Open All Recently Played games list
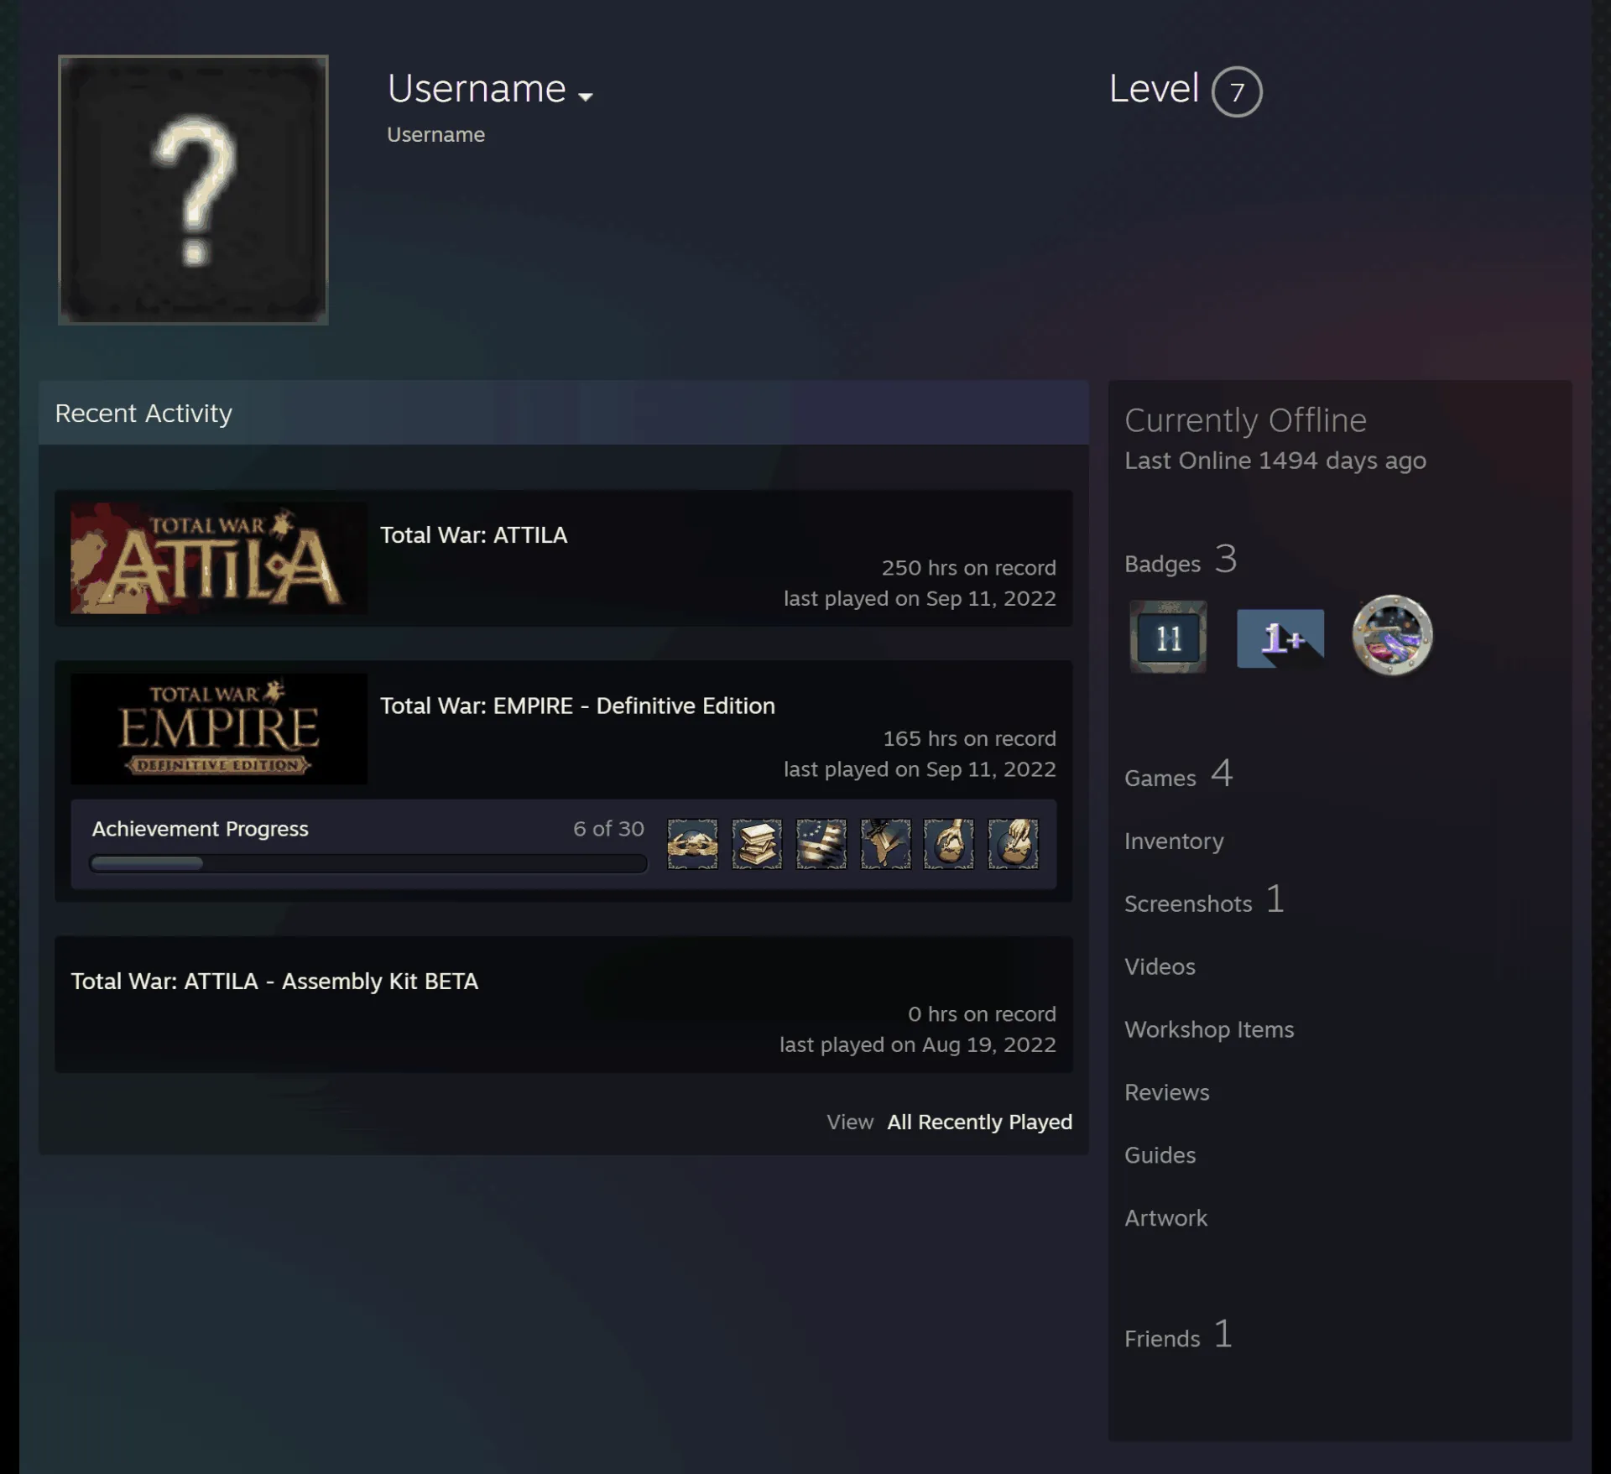 coord(979,1122)
